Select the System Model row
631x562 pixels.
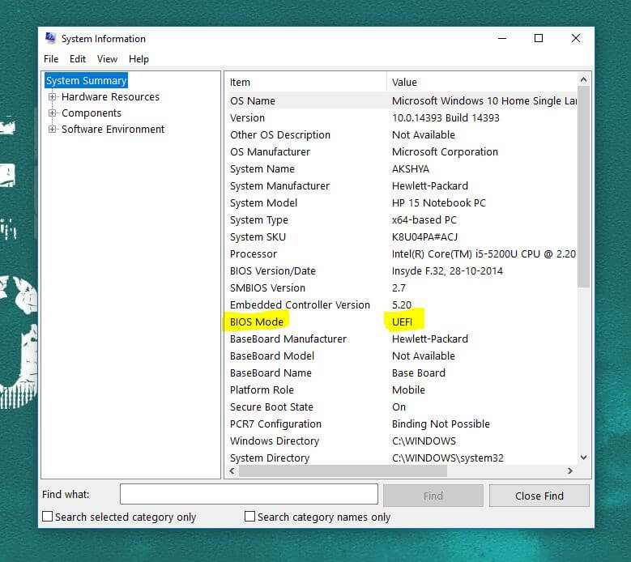tap(401, 202)
